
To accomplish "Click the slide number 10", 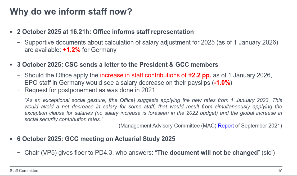I will [280, 171].
